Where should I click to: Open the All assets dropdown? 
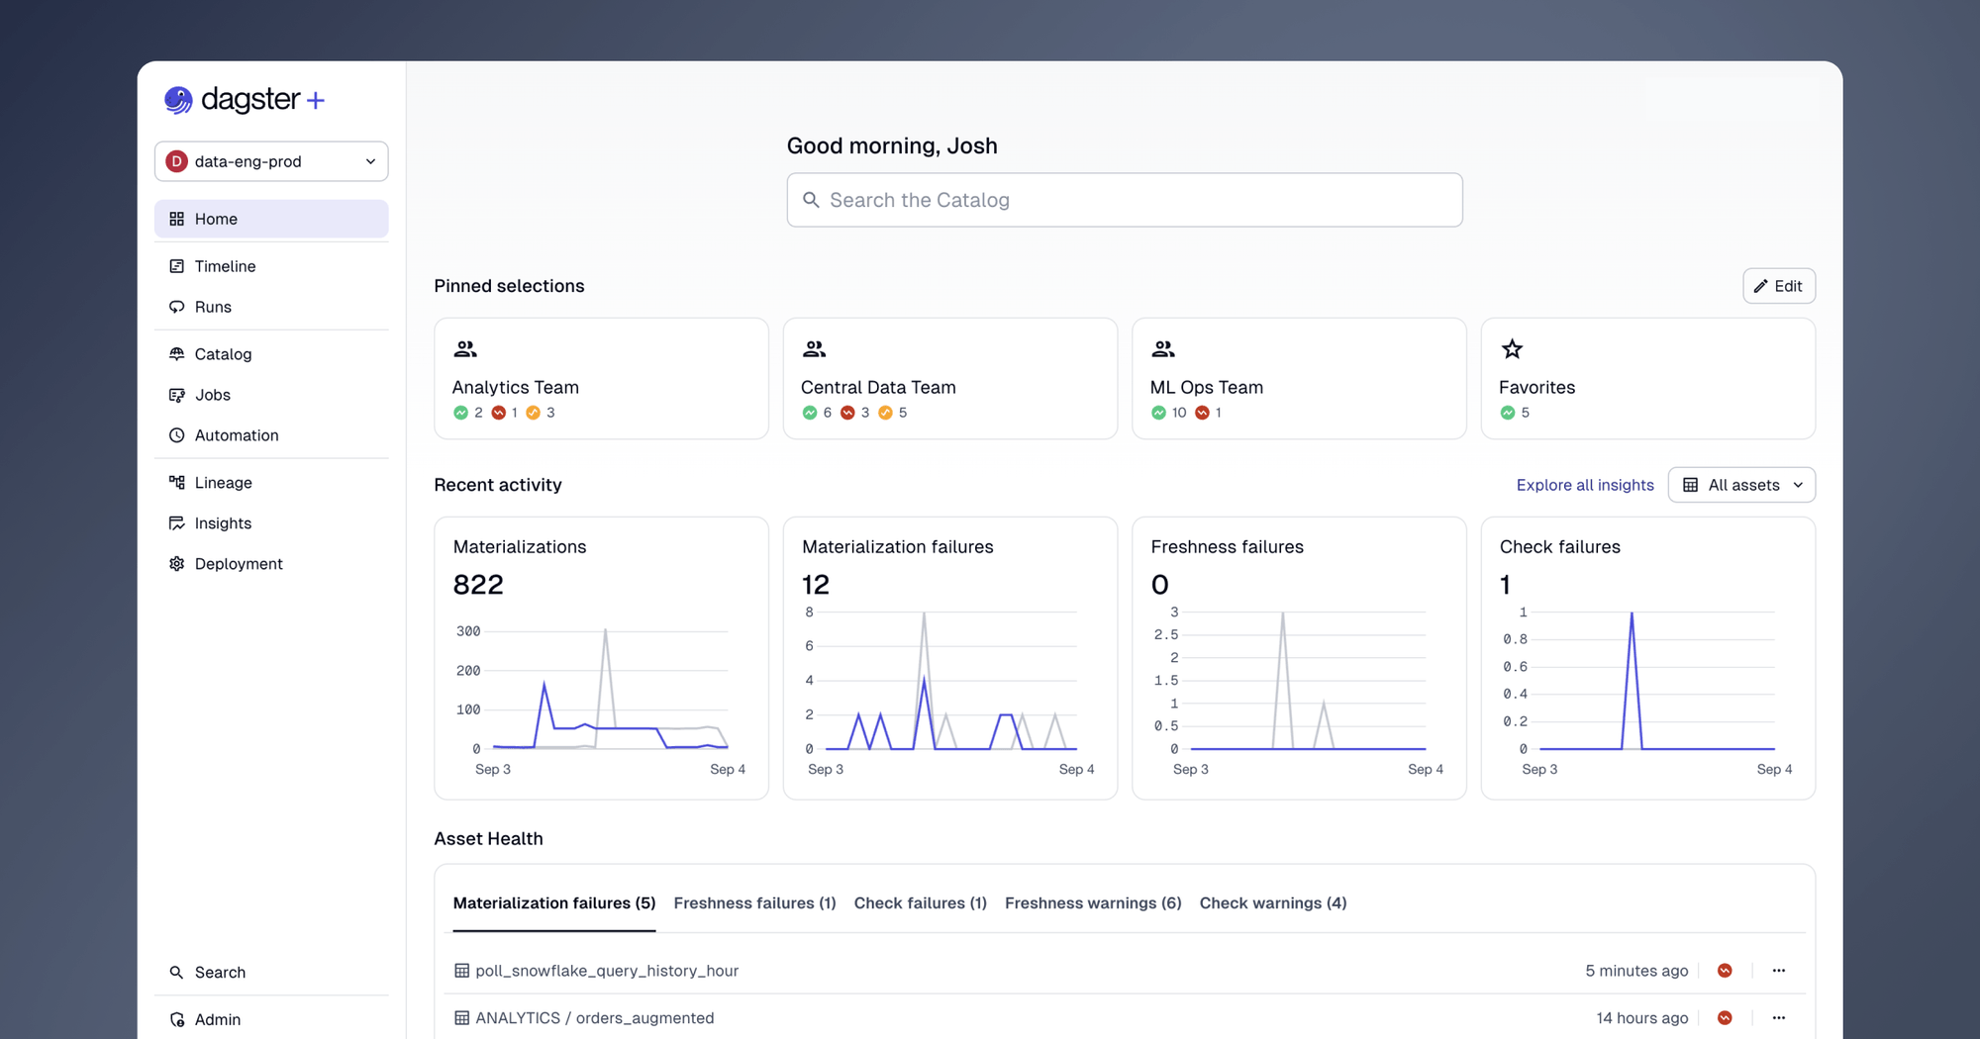1741,485
